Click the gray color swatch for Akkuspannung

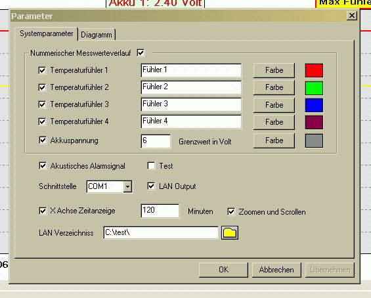pos(314,140)
